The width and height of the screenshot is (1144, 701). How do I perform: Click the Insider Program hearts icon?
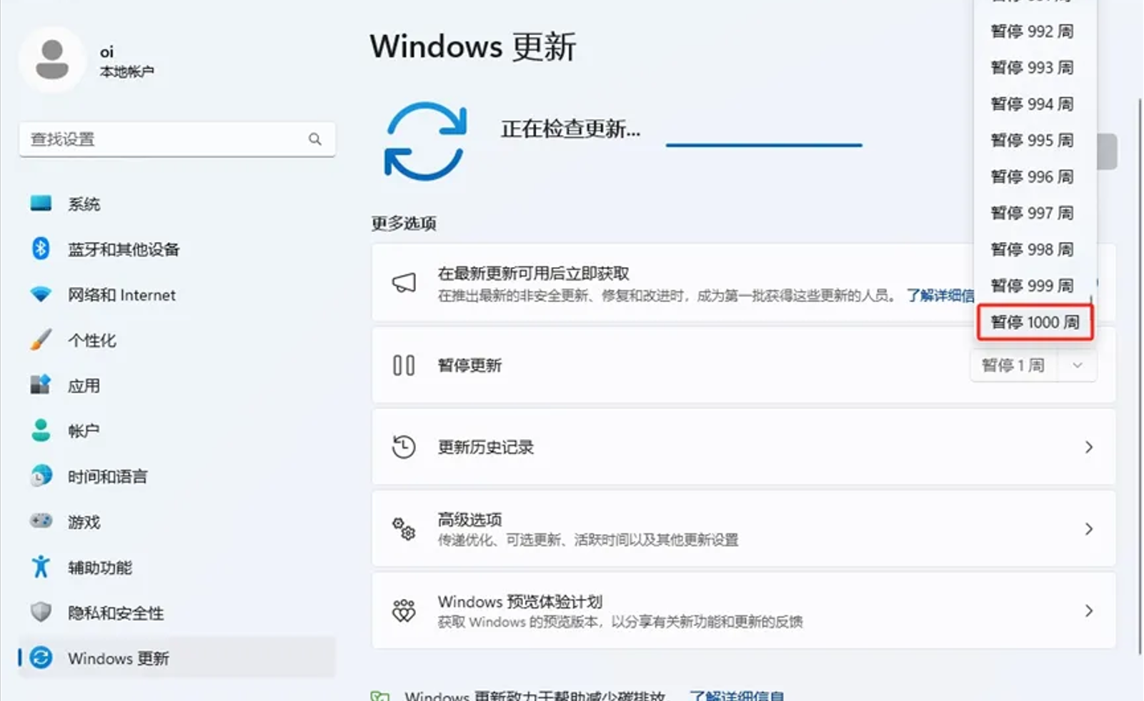pyautogui.click(x=404, y=610)
